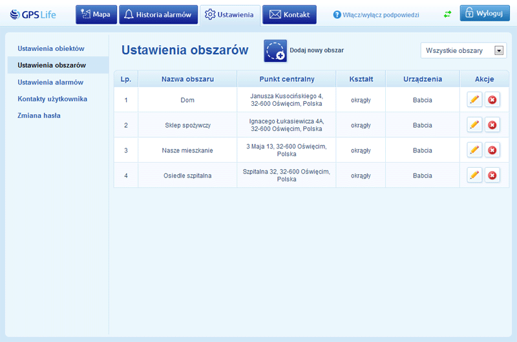Click Babcia device in Dom row
517x342 pixels.
pyautogui.click(x=423, y=100)
